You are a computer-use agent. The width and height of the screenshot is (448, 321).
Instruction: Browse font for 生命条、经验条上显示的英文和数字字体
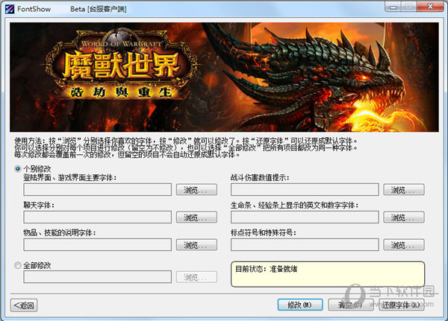[x=404, y=217]
